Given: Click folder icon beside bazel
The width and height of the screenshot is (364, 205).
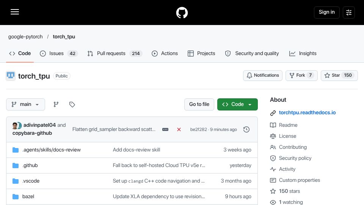Looking at the screenshot, I should point(16,197).
